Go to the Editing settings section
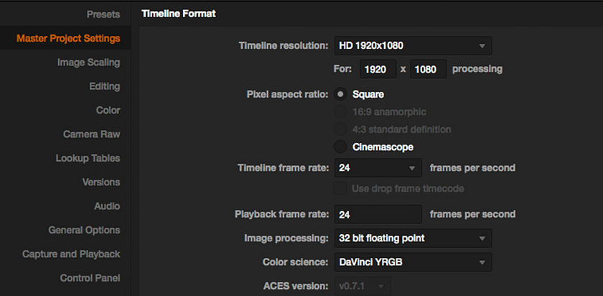The height and width of the screenshot is (296, 603). (105, 86)
